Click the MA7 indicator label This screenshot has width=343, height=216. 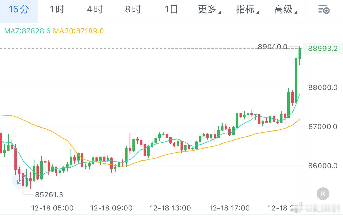(27, 31)
